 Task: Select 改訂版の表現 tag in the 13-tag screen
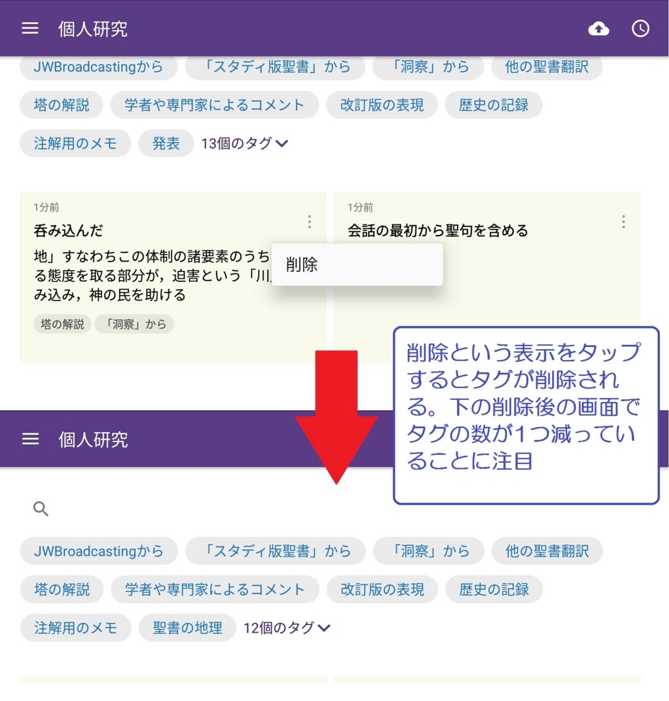point(382,105)
